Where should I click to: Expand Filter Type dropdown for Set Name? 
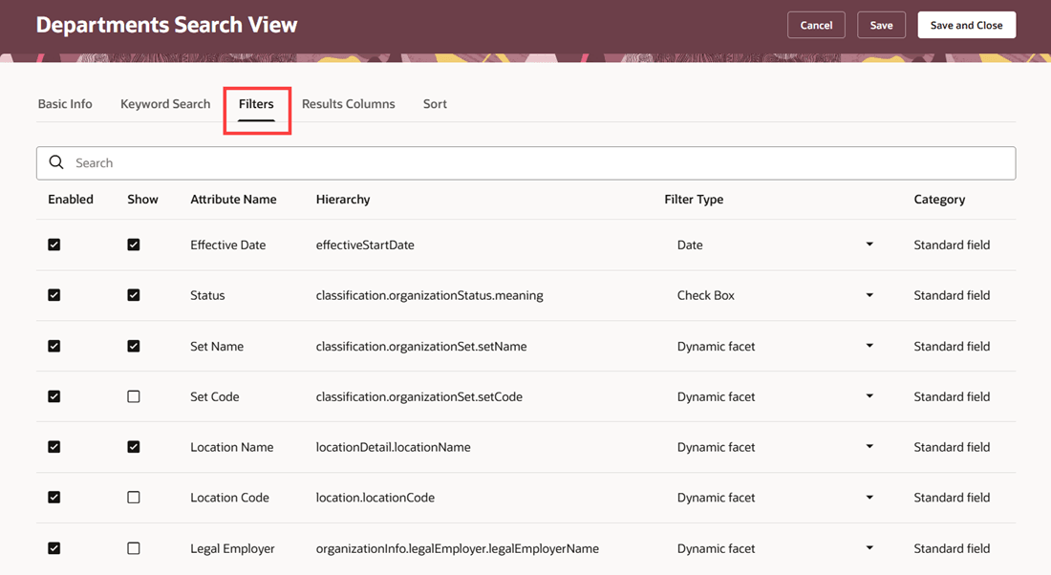(x=869, y=346)
